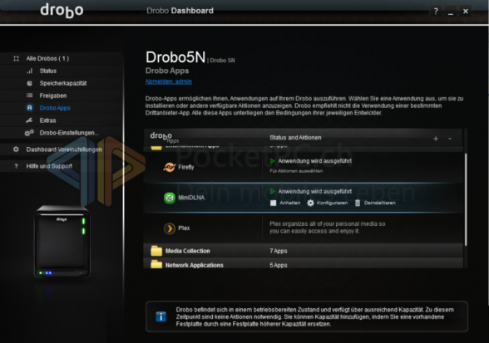Open Drobo-Einstellungen gears icon
The image size is (489, 343).
(x=29, y=133)
